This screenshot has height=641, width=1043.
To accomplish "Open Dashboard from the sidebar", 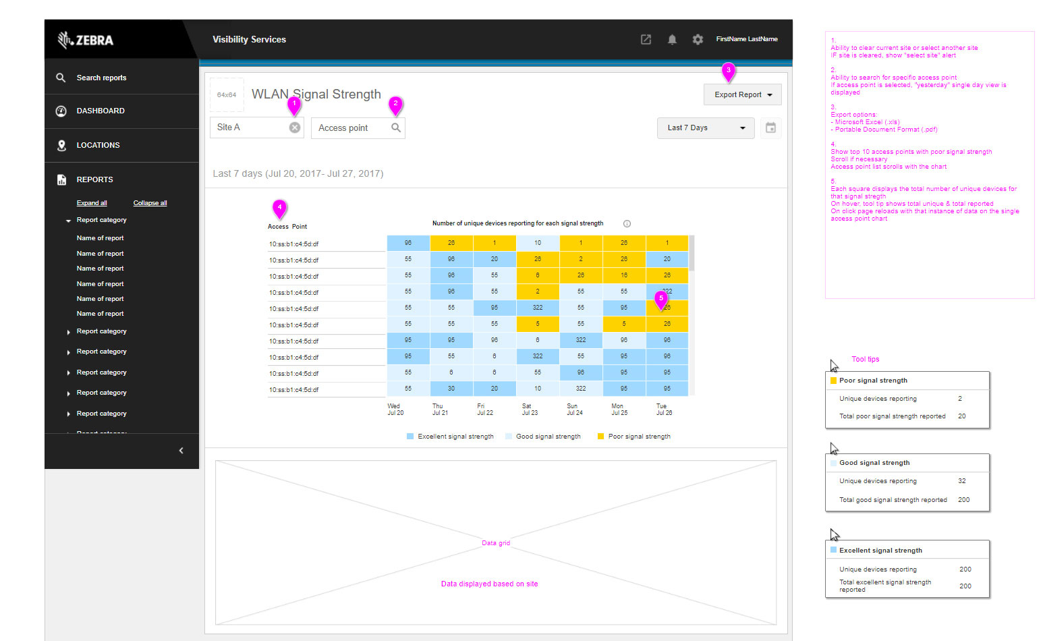I will (101, 111).
